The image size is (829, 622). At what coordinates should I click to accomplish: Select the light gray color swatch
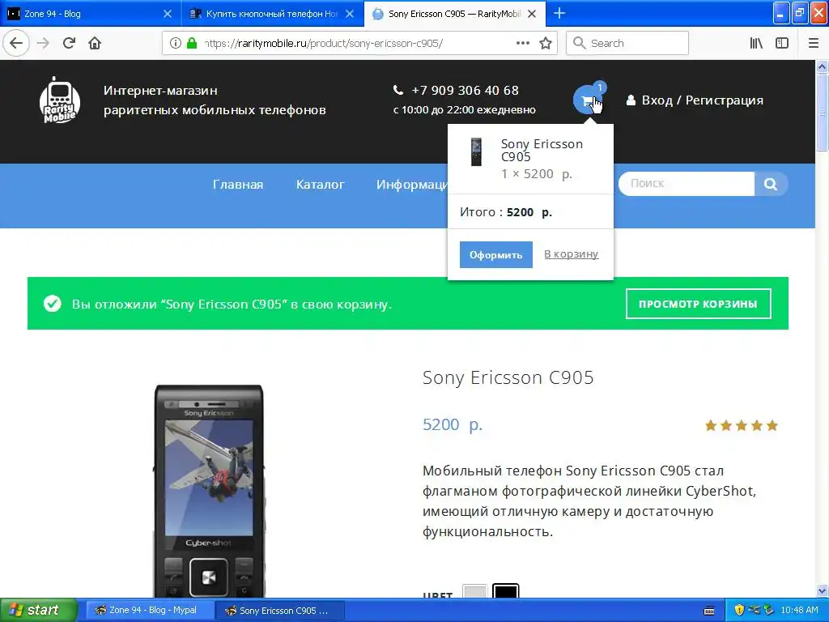click(474, 591)
